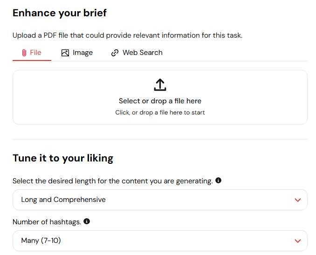Click the picture icon beside Image
This screenshot has width=316, height=255.
click(65, 53)
